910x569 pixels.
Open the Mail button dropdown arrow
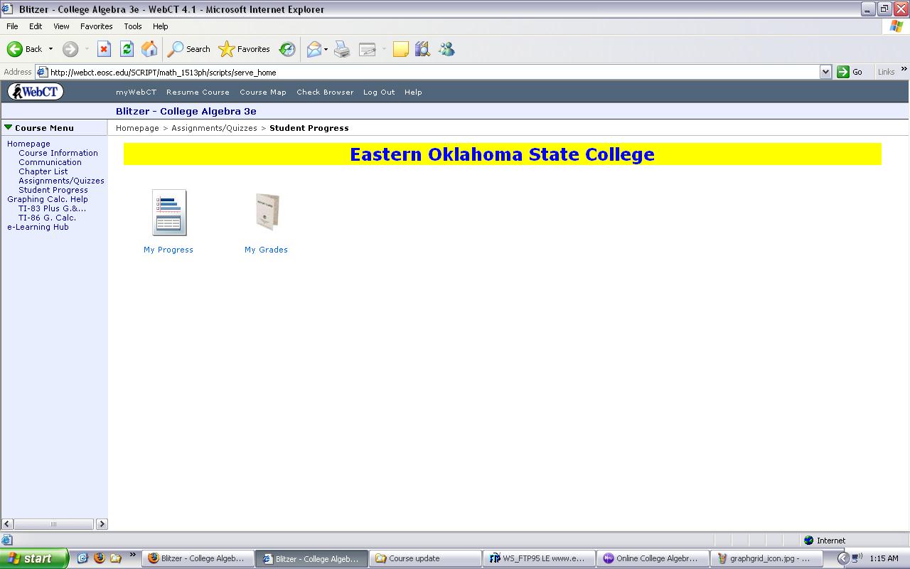(x=326, y=49)
